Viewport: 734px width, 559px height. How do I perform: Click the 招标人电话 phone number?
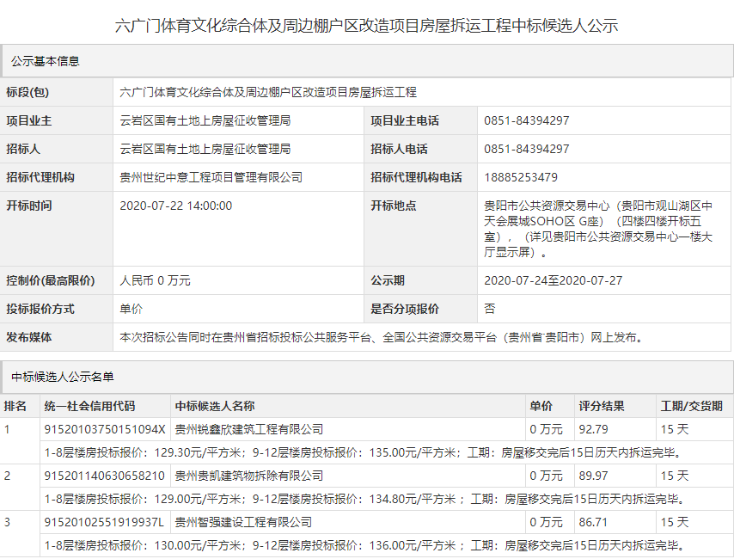pos(526,149)
